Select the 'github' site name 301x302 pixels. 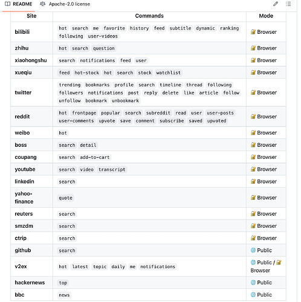tap(23, 250)
